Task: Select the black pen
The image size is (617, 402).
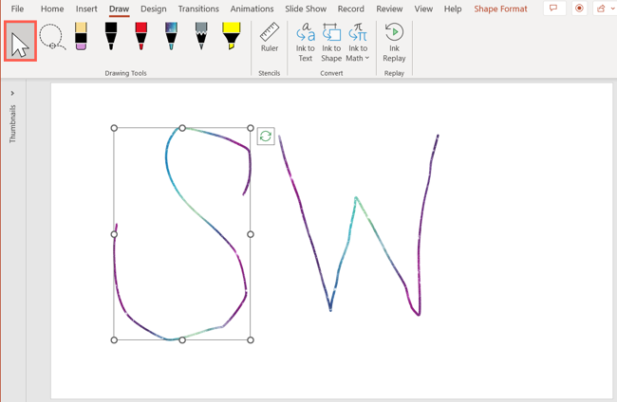Action: tap(111, 37)
